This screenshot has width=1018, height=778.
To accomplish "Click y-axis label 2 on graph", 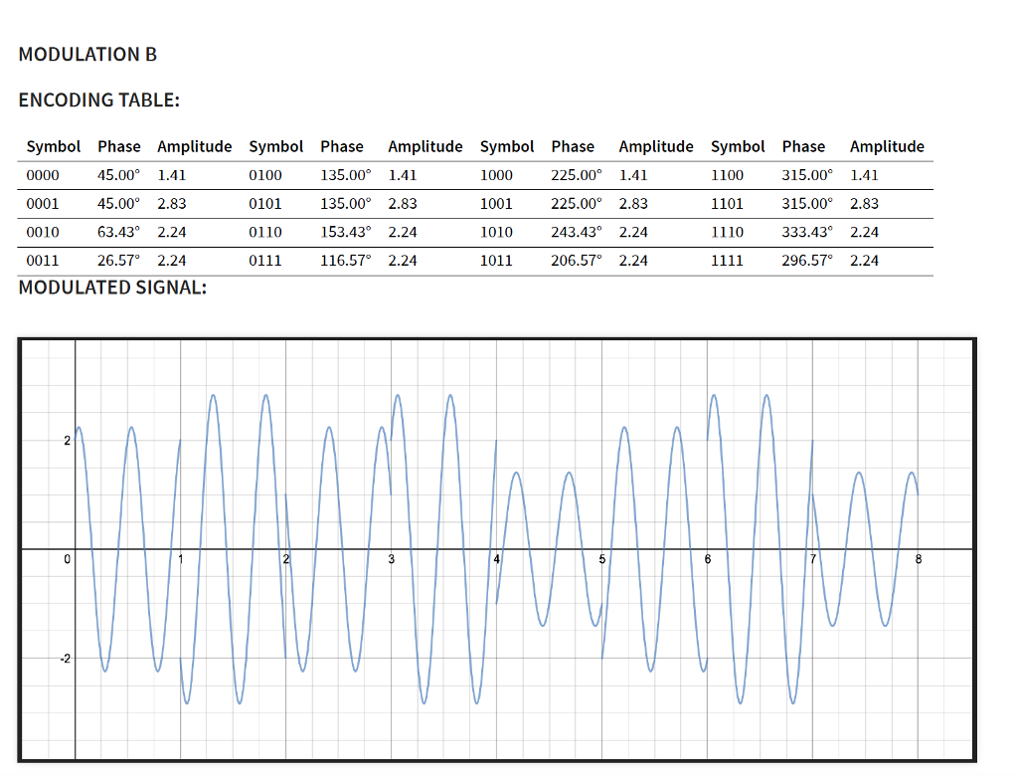I will click(67, 441).
